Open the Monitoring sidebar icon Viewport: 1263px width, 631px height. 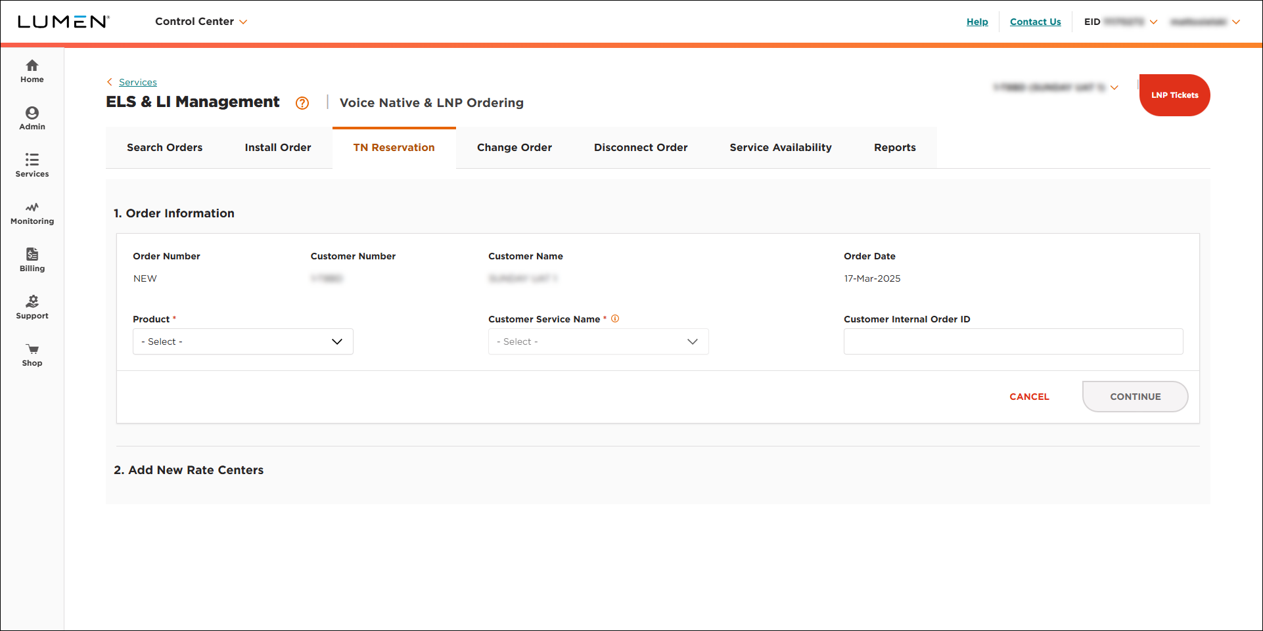[32, 213]
